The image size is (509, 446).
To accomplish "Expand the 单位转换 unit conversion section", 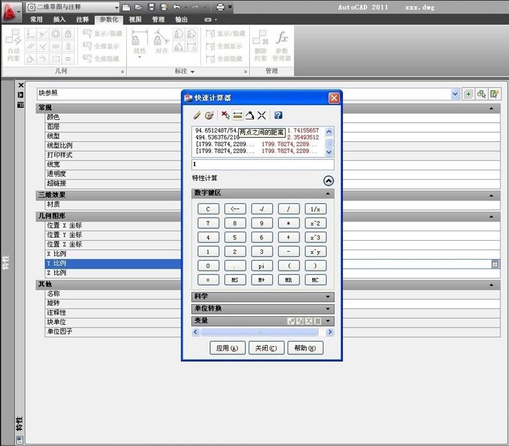I will [x=328, y=309].
